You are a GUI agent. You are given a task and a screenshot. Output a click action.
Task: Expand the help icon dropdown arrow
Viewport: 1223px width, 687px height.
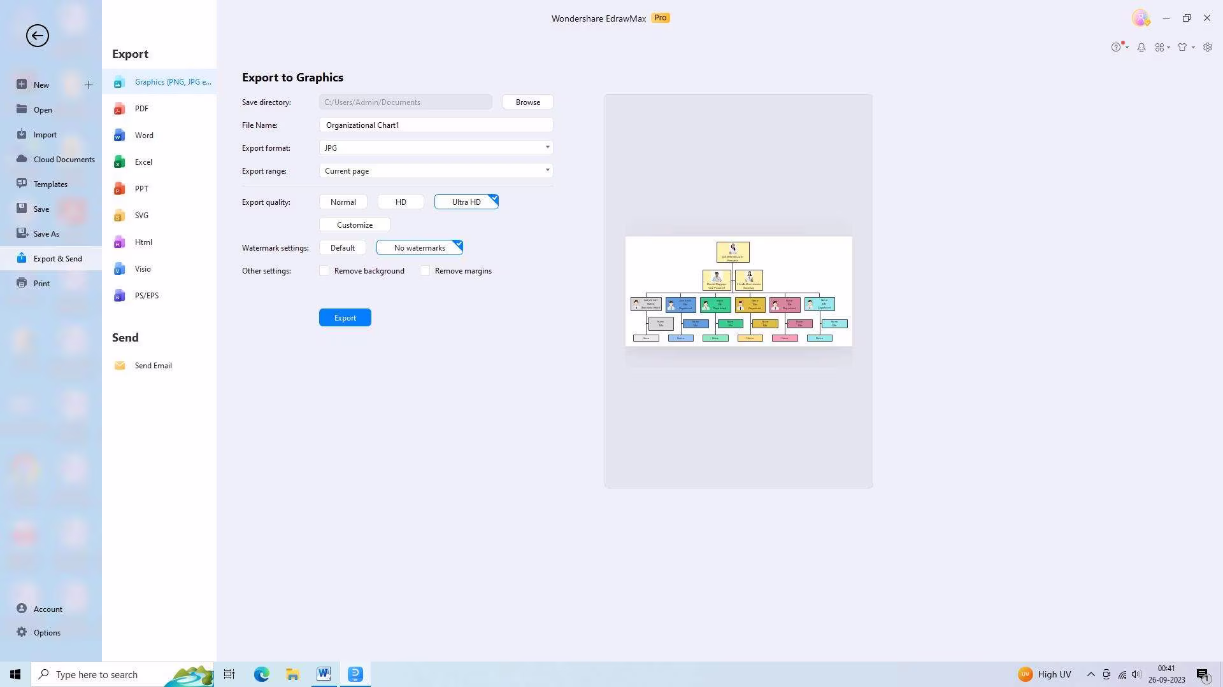[1127, 47]
